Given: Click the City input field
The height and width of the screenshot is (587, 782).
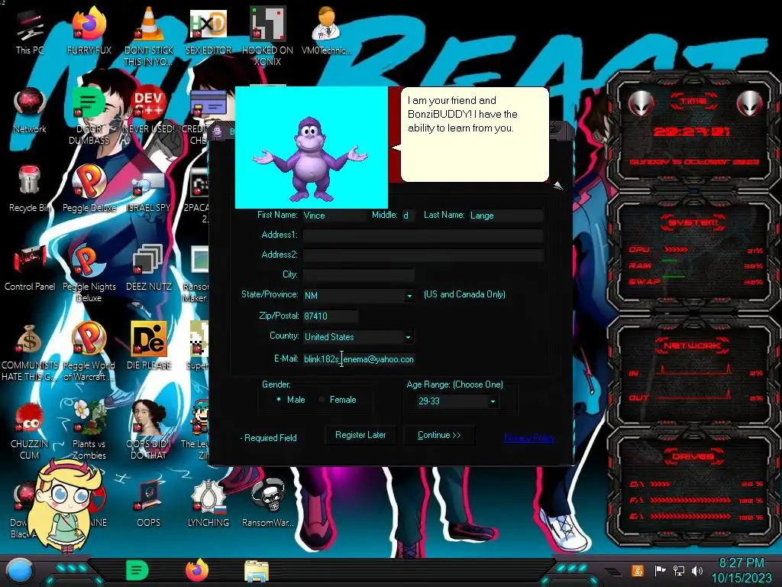Looking at the screenshot, I should click(x=358, y=275).
